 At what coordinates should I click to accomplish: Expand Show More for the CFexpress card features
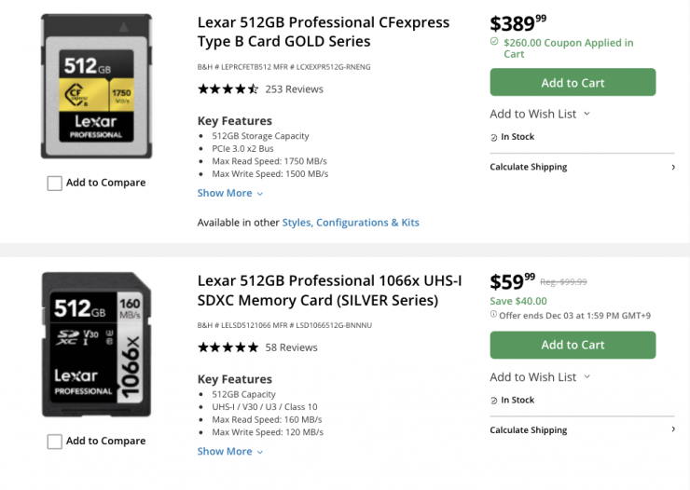point(229,194)
